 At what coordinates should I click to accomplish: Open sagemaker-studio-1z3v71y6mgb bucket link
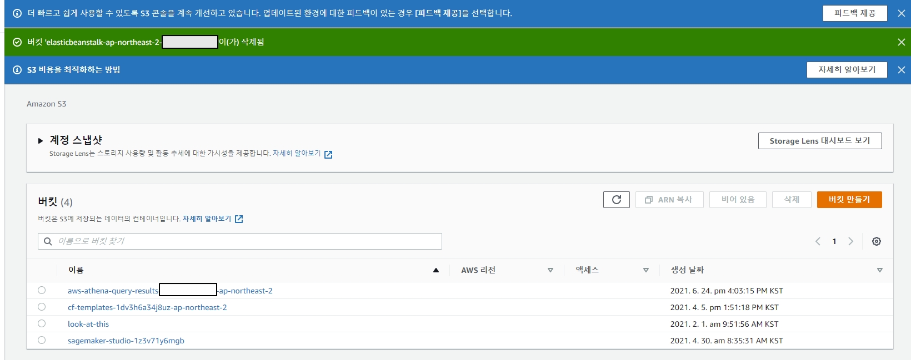pos(126,341)
